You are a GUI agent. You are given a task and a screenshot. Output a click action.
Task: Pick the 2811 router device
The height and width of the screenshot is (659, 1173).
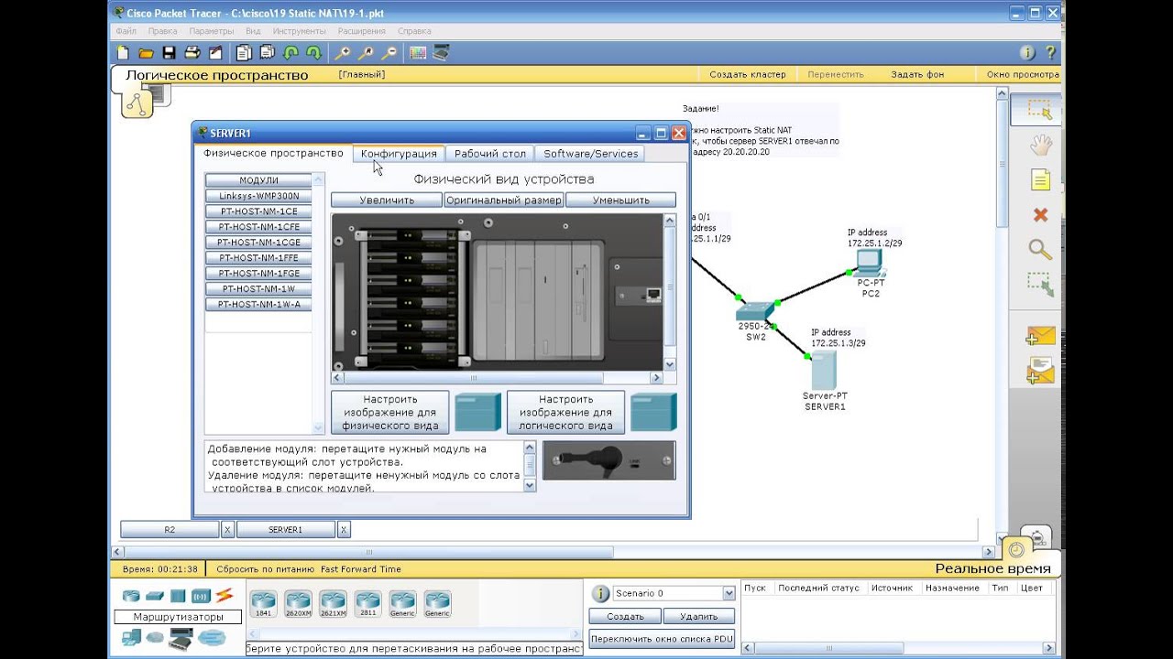[x=368, y=604]
